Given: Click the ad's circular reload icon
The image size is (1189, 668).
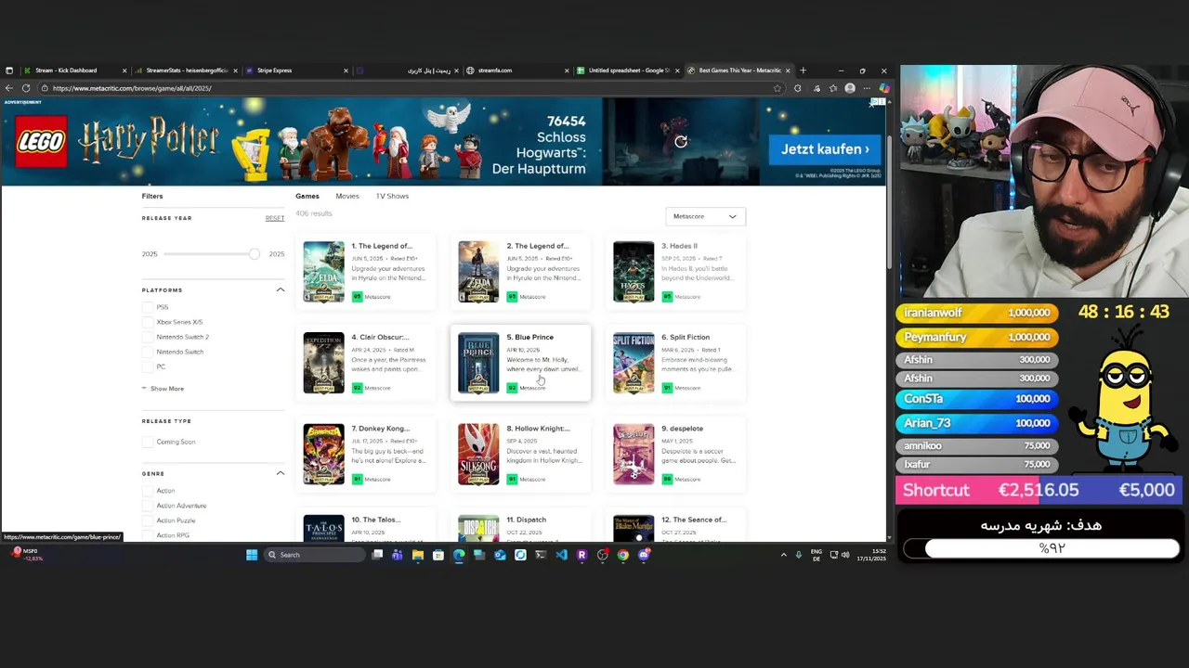Looking at the screenshot, I should (681, 142).
